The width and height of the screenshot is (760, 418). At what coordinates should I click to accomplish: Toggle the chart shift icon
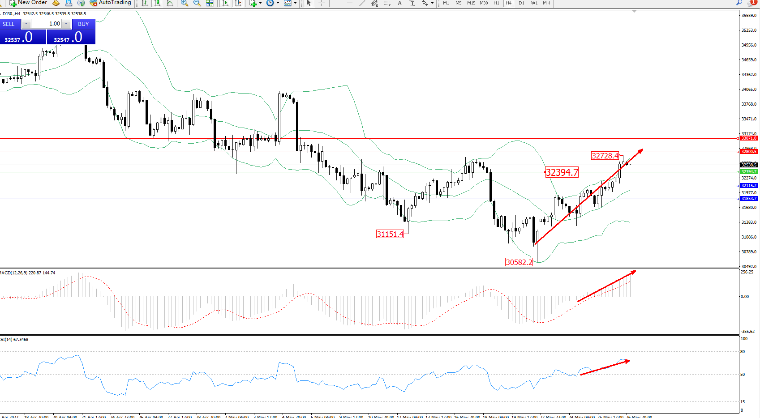(238, 3)
